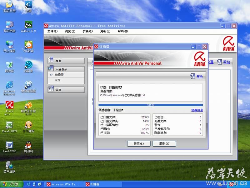Select the Word 2003 desktop shortcut
Viewport: 250px width, 188px height.
coord(9,147)
